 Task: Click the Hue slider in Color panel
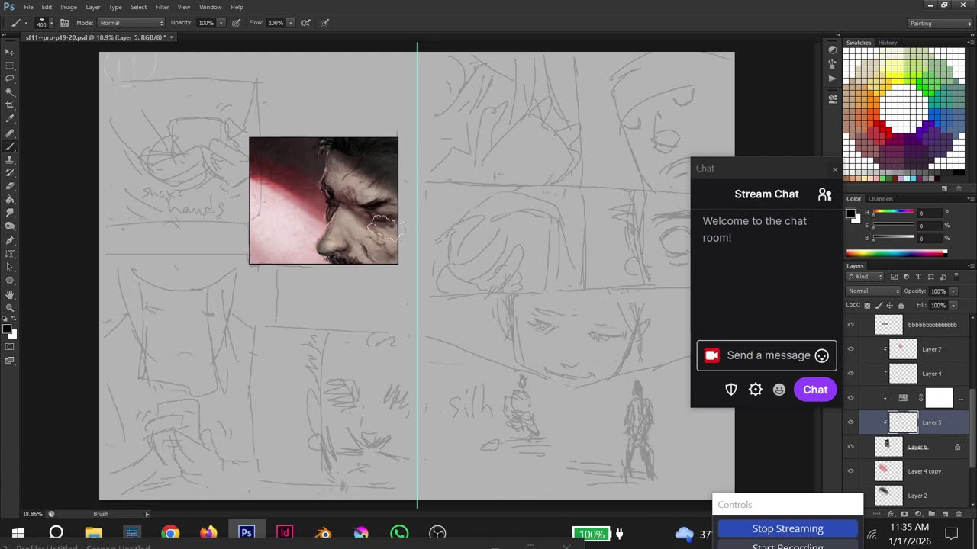893,213
